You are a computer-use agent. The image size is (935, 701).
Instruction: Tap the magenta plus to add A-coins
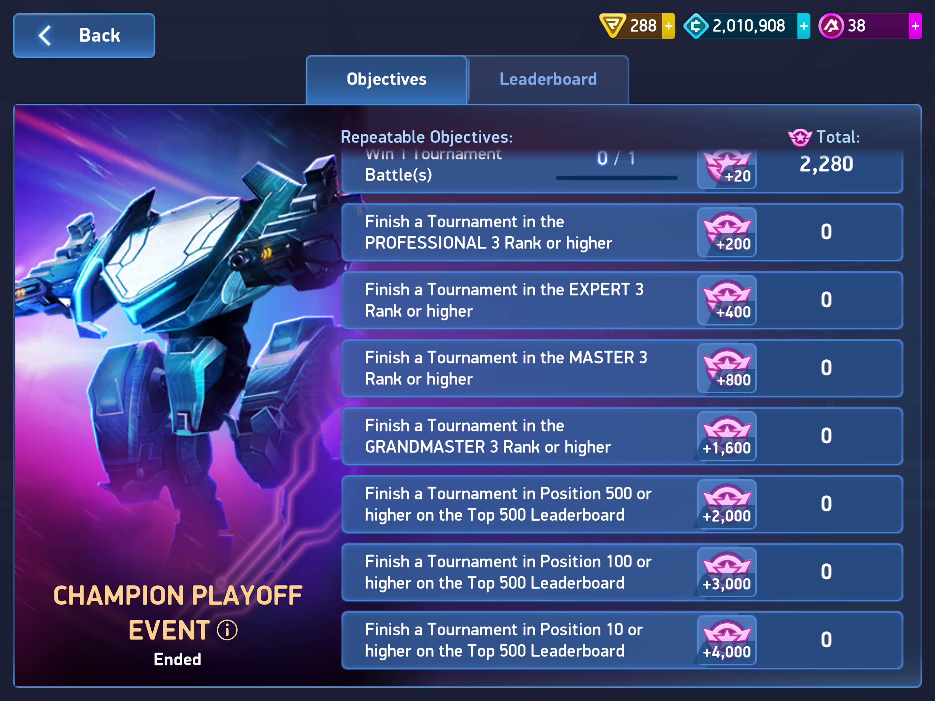915,26
